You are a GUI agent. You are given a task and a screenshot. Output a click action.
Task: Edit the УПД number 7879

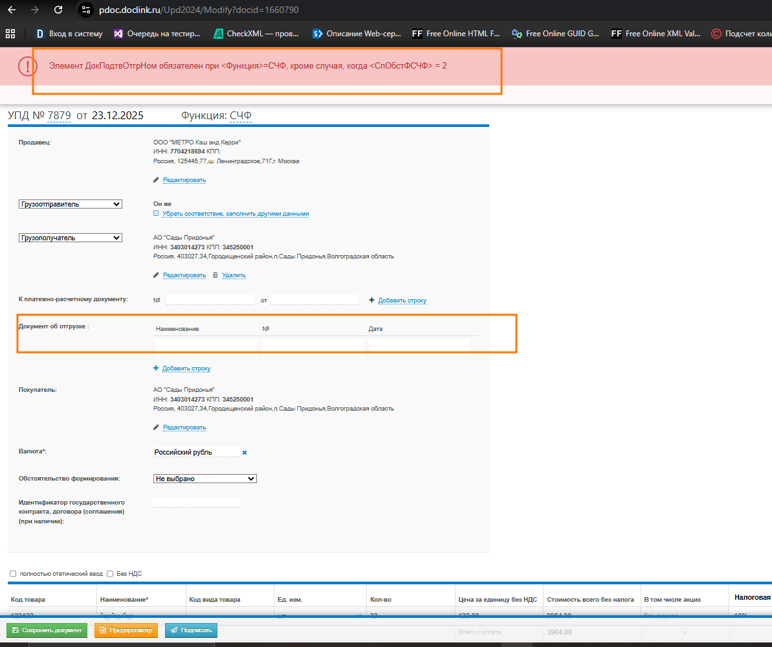pyautogui.click(x=59, y=116)
